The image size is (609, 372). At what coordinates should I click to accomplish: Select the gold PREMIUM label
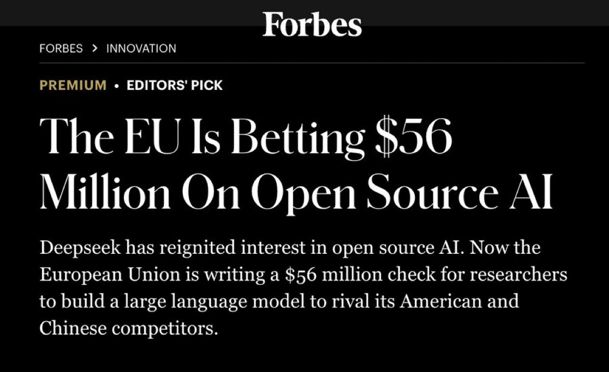tap(73, 86)
